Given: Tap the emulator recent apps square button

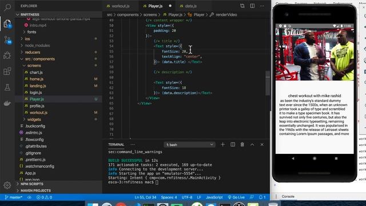Looking at the screenshot, I should point(336,159).
